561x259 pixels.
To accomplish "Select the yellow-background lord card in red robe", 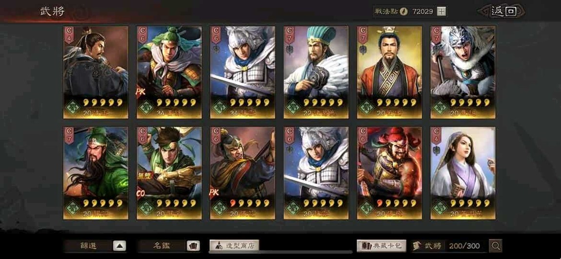I will (x=390, y=72).
